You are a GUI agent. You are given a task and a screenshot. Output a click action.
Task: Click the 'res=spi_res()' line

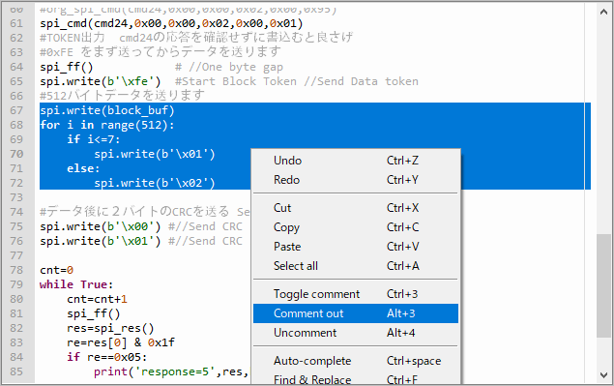110,328
